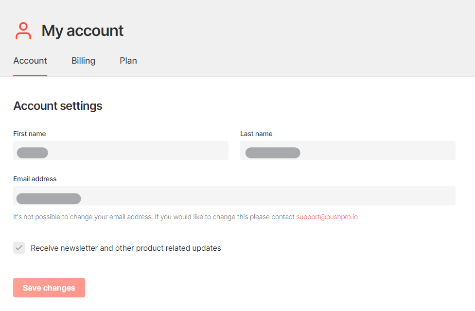475x311 pixels.
Task: Switch to the Billing tab
Action: pos(83,61)
